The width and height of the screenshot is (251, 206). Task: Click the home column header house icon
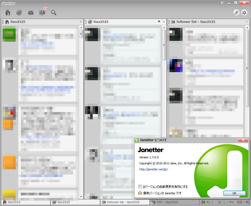click(7, 22)
